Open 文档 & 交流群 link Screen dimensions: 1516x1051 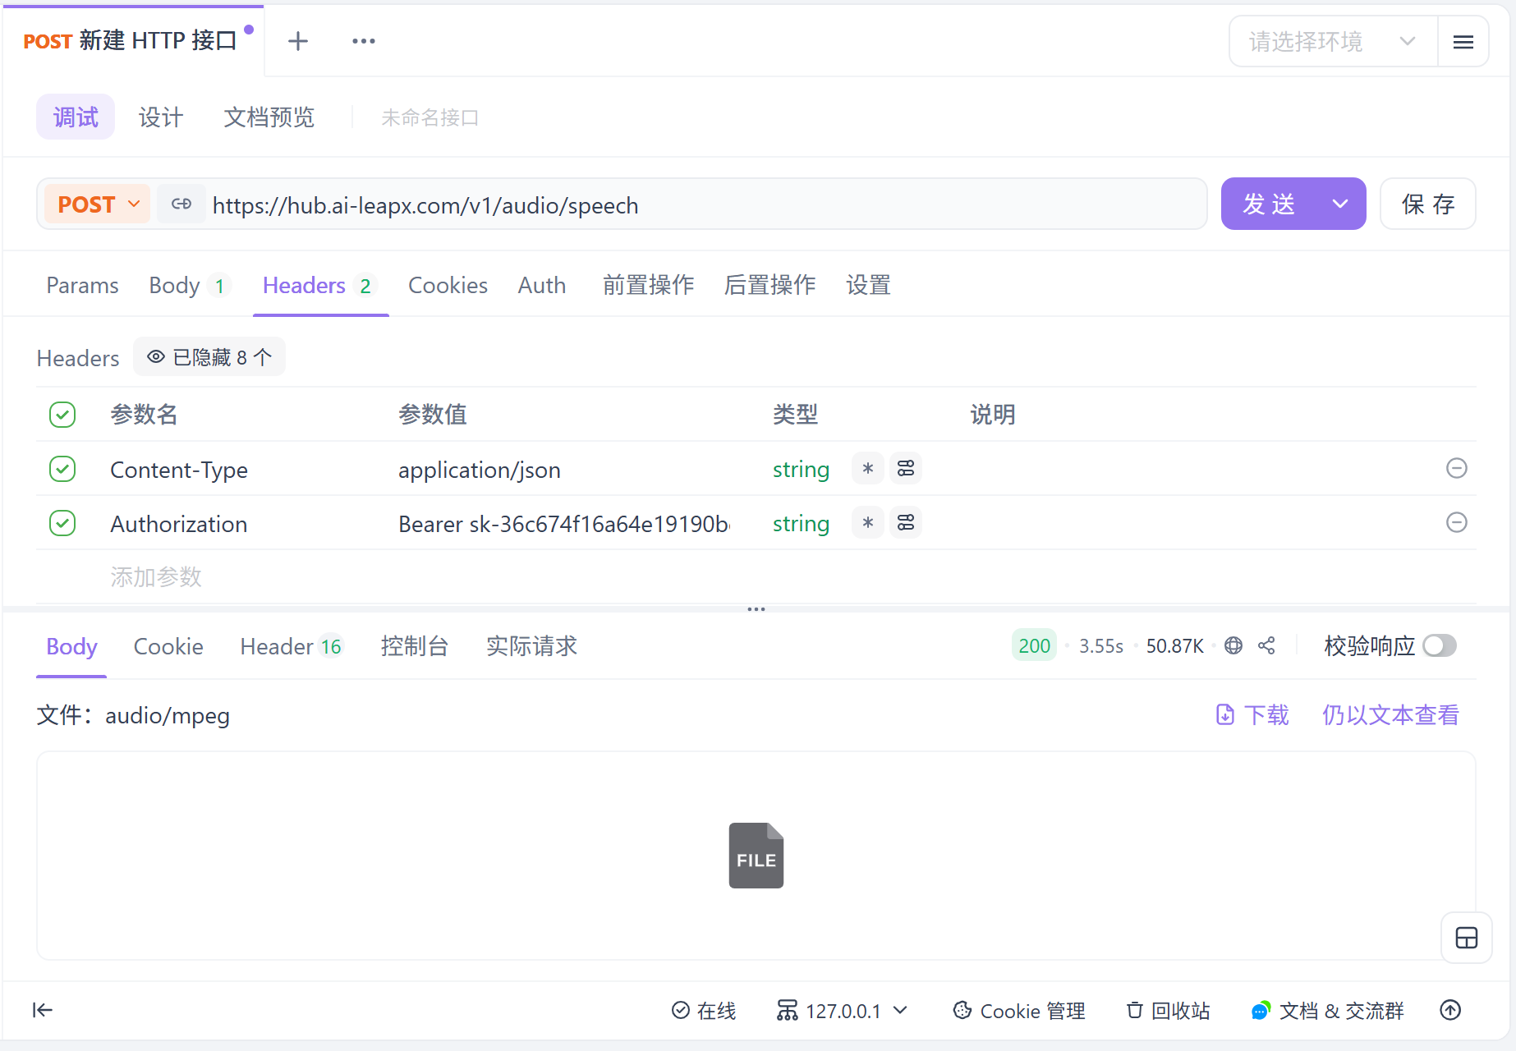(1327, 1011)
